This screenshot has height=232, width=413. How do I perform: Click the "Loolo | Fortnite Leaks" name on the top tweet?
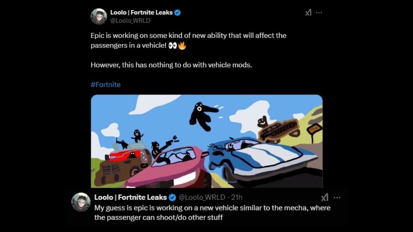(x=141, y=13)
